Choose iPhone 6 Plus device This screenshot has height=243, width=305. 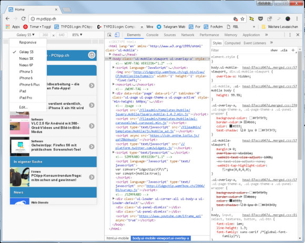(x=28, y=84)
